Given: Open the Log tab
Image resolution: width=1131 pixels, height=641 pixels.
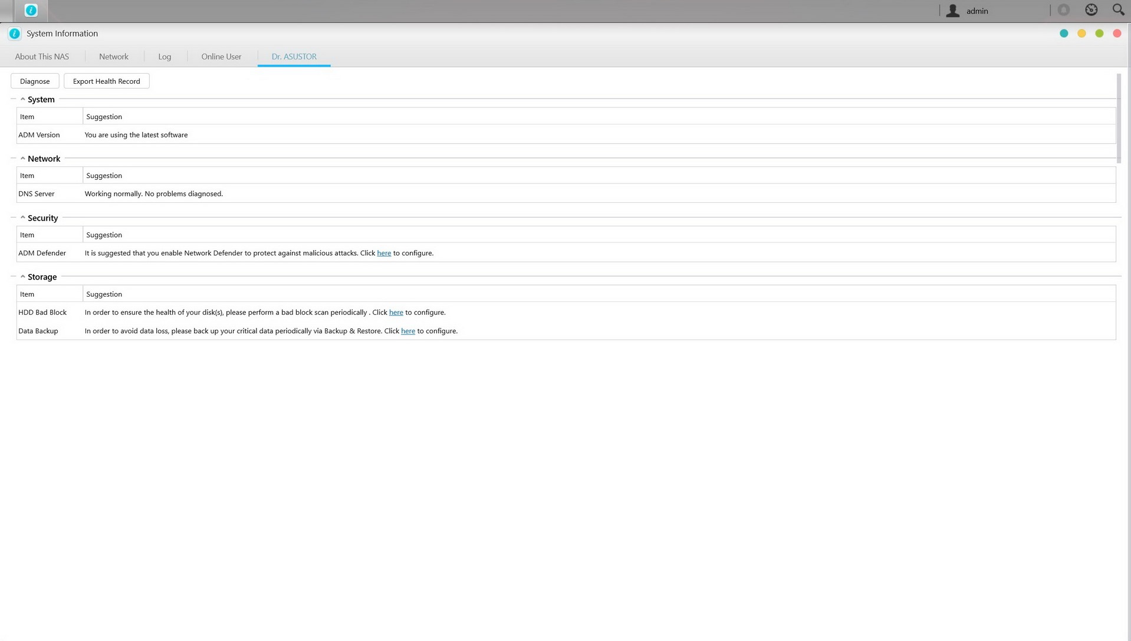Looking at the screenshot, I should tap(165, 57).
